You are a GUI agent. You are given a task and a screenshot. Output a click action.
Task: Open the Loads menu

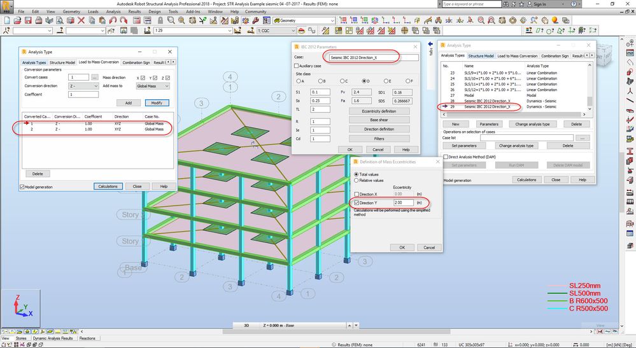click(93, 11)
